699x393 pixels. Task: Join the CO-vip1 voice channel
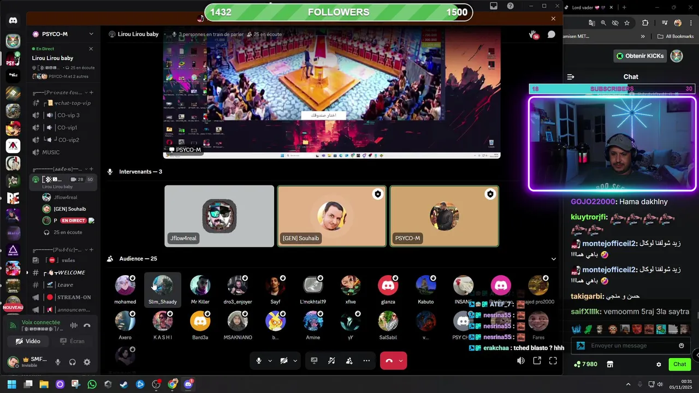pos(63,128)
